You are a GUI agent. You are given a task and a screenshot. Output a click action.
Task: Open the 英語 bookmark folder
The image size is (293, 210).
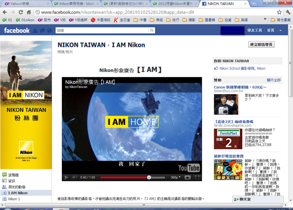point(241,20)
